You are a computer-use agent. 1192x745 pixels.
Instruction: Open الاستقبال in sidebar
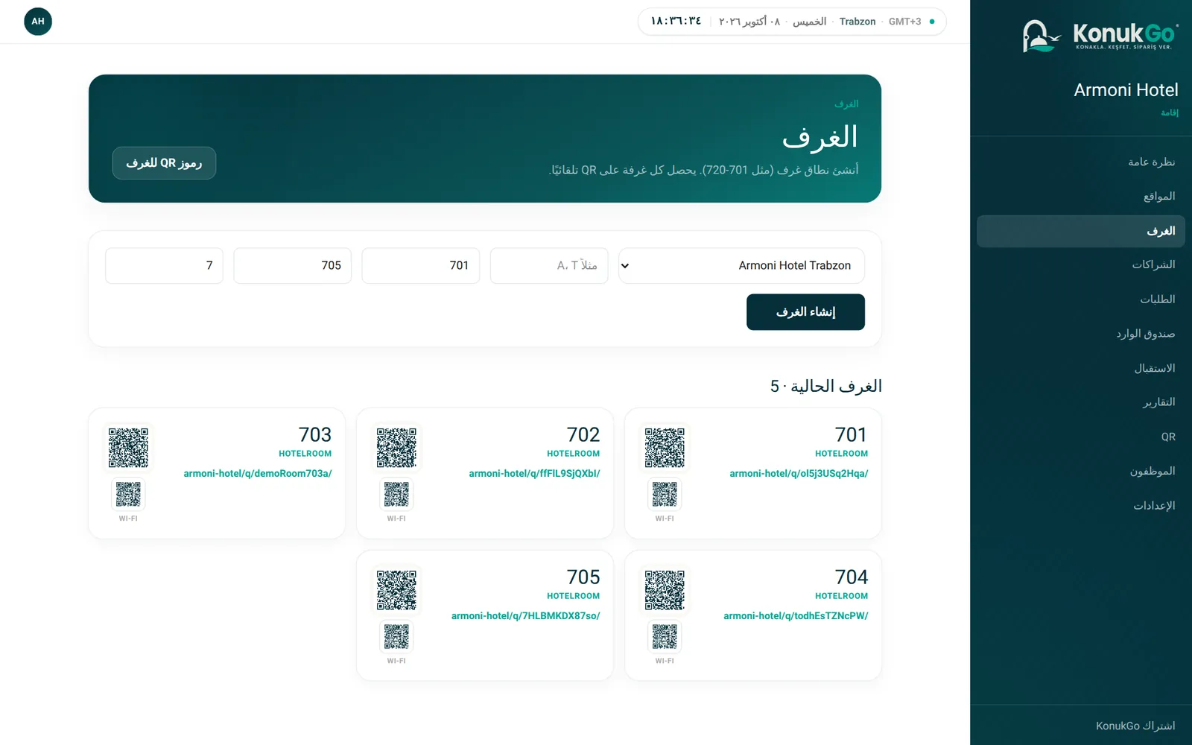click(x=1081, y=368)
